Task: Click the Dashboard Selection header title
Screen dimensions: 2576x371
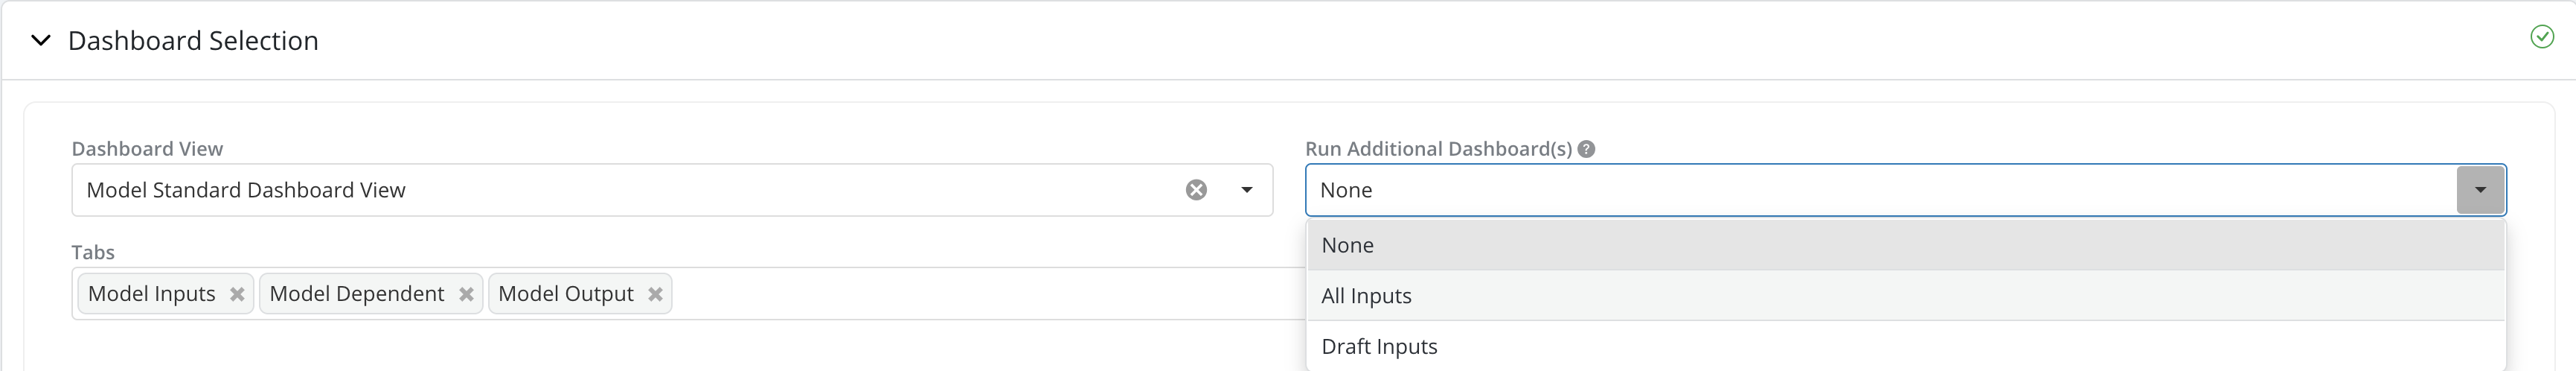Action: click(x=193, y=41)
